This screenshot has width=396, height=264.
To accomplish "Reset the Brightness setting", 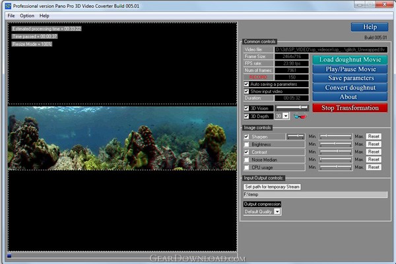I will click(x=374, y=145).
